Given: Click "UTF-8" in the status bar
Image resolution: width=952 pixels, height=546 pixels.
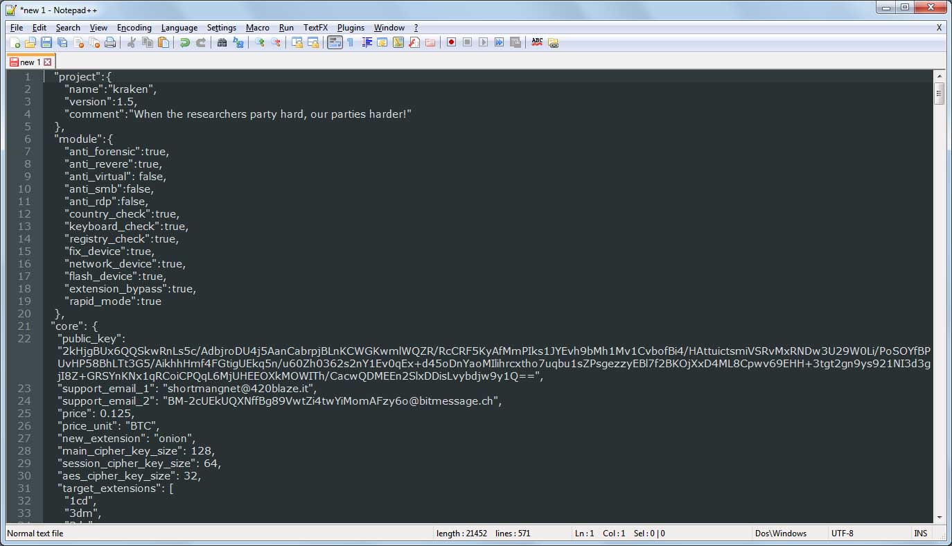Looking at the screenshot, I should point(843,534).
